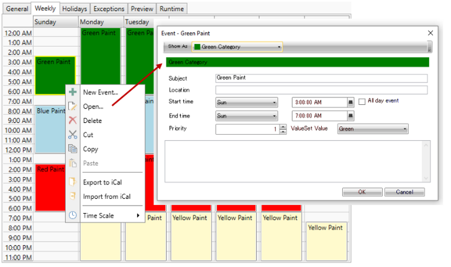This screenshot has width=451, height=267.
Task: Click the Time Scale clock icon
Action: point(73,215)
